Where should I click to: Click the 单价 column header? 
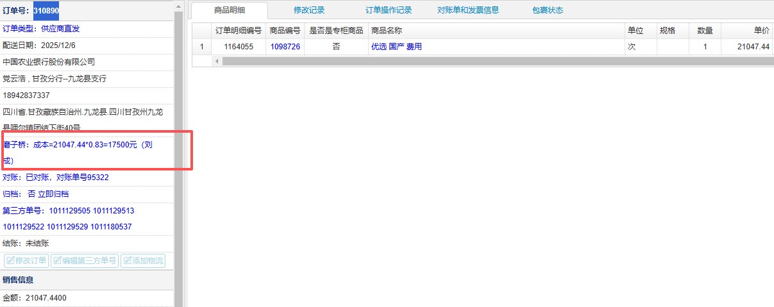(x=757, y=31)
